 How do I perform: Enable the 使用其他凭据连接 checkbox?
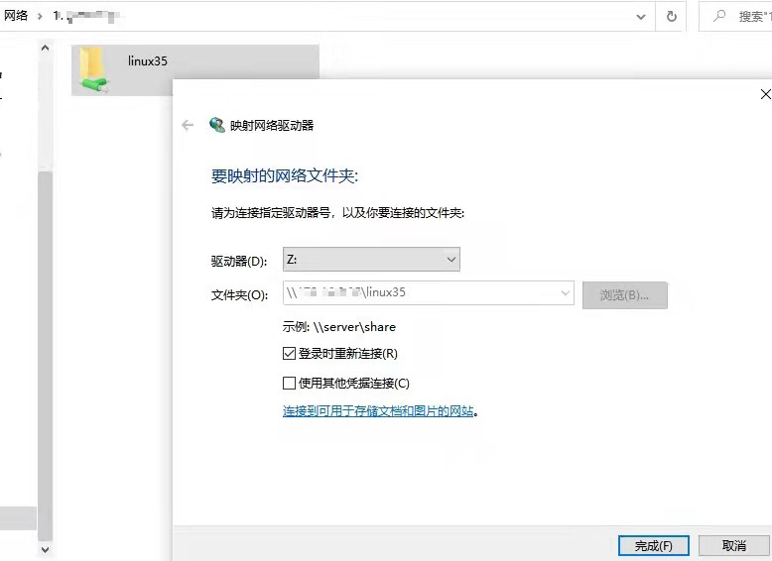click(290, 384)
